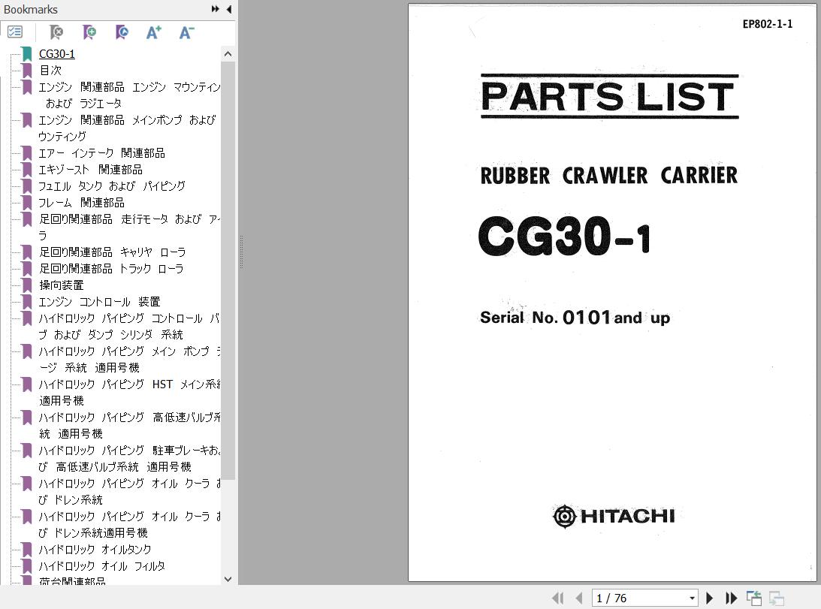
Task: Select bookmark 足回り関連部品 キャリヤ ローラ
Action: tap(113, 252)
